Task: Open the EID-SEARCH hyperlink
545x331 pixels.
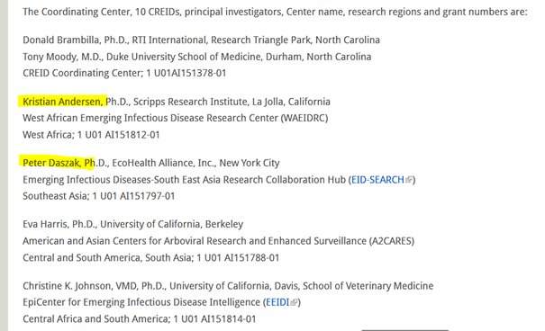Action: [x=377, y=180]
